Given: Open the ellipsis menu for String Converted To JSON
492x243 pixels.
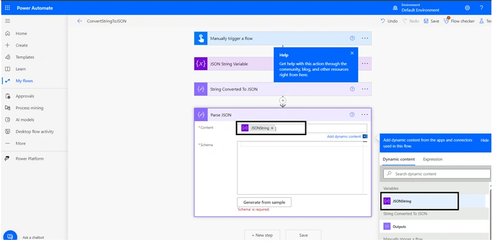Looking at the screenshot, I should click(364, 89).
